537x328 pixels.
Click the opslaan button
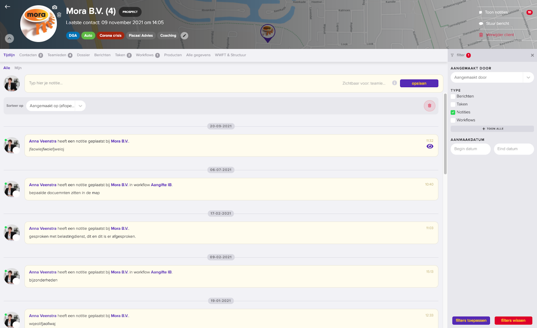419,83
